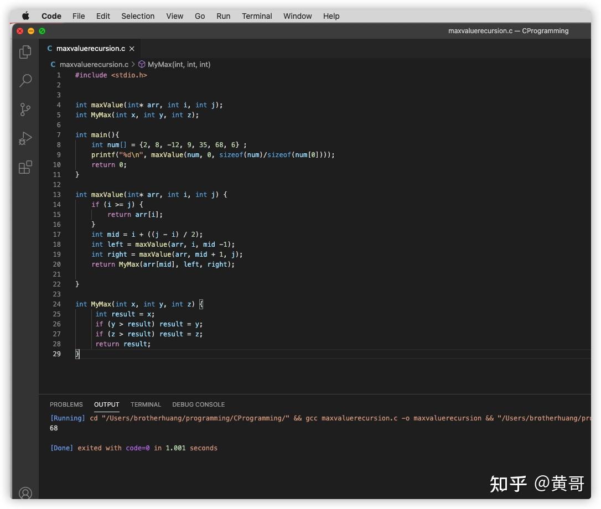Viewport: 601px width, 509px height.
Task: Open the Go menu
Action: click(200, 16)
